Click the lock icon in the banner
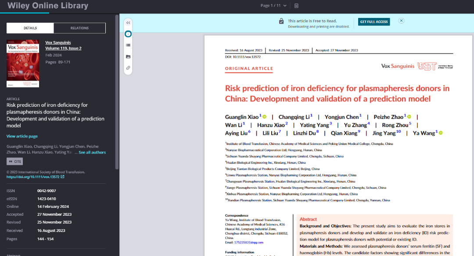Screen dimensions: 474x256 (x=281, y=21)
